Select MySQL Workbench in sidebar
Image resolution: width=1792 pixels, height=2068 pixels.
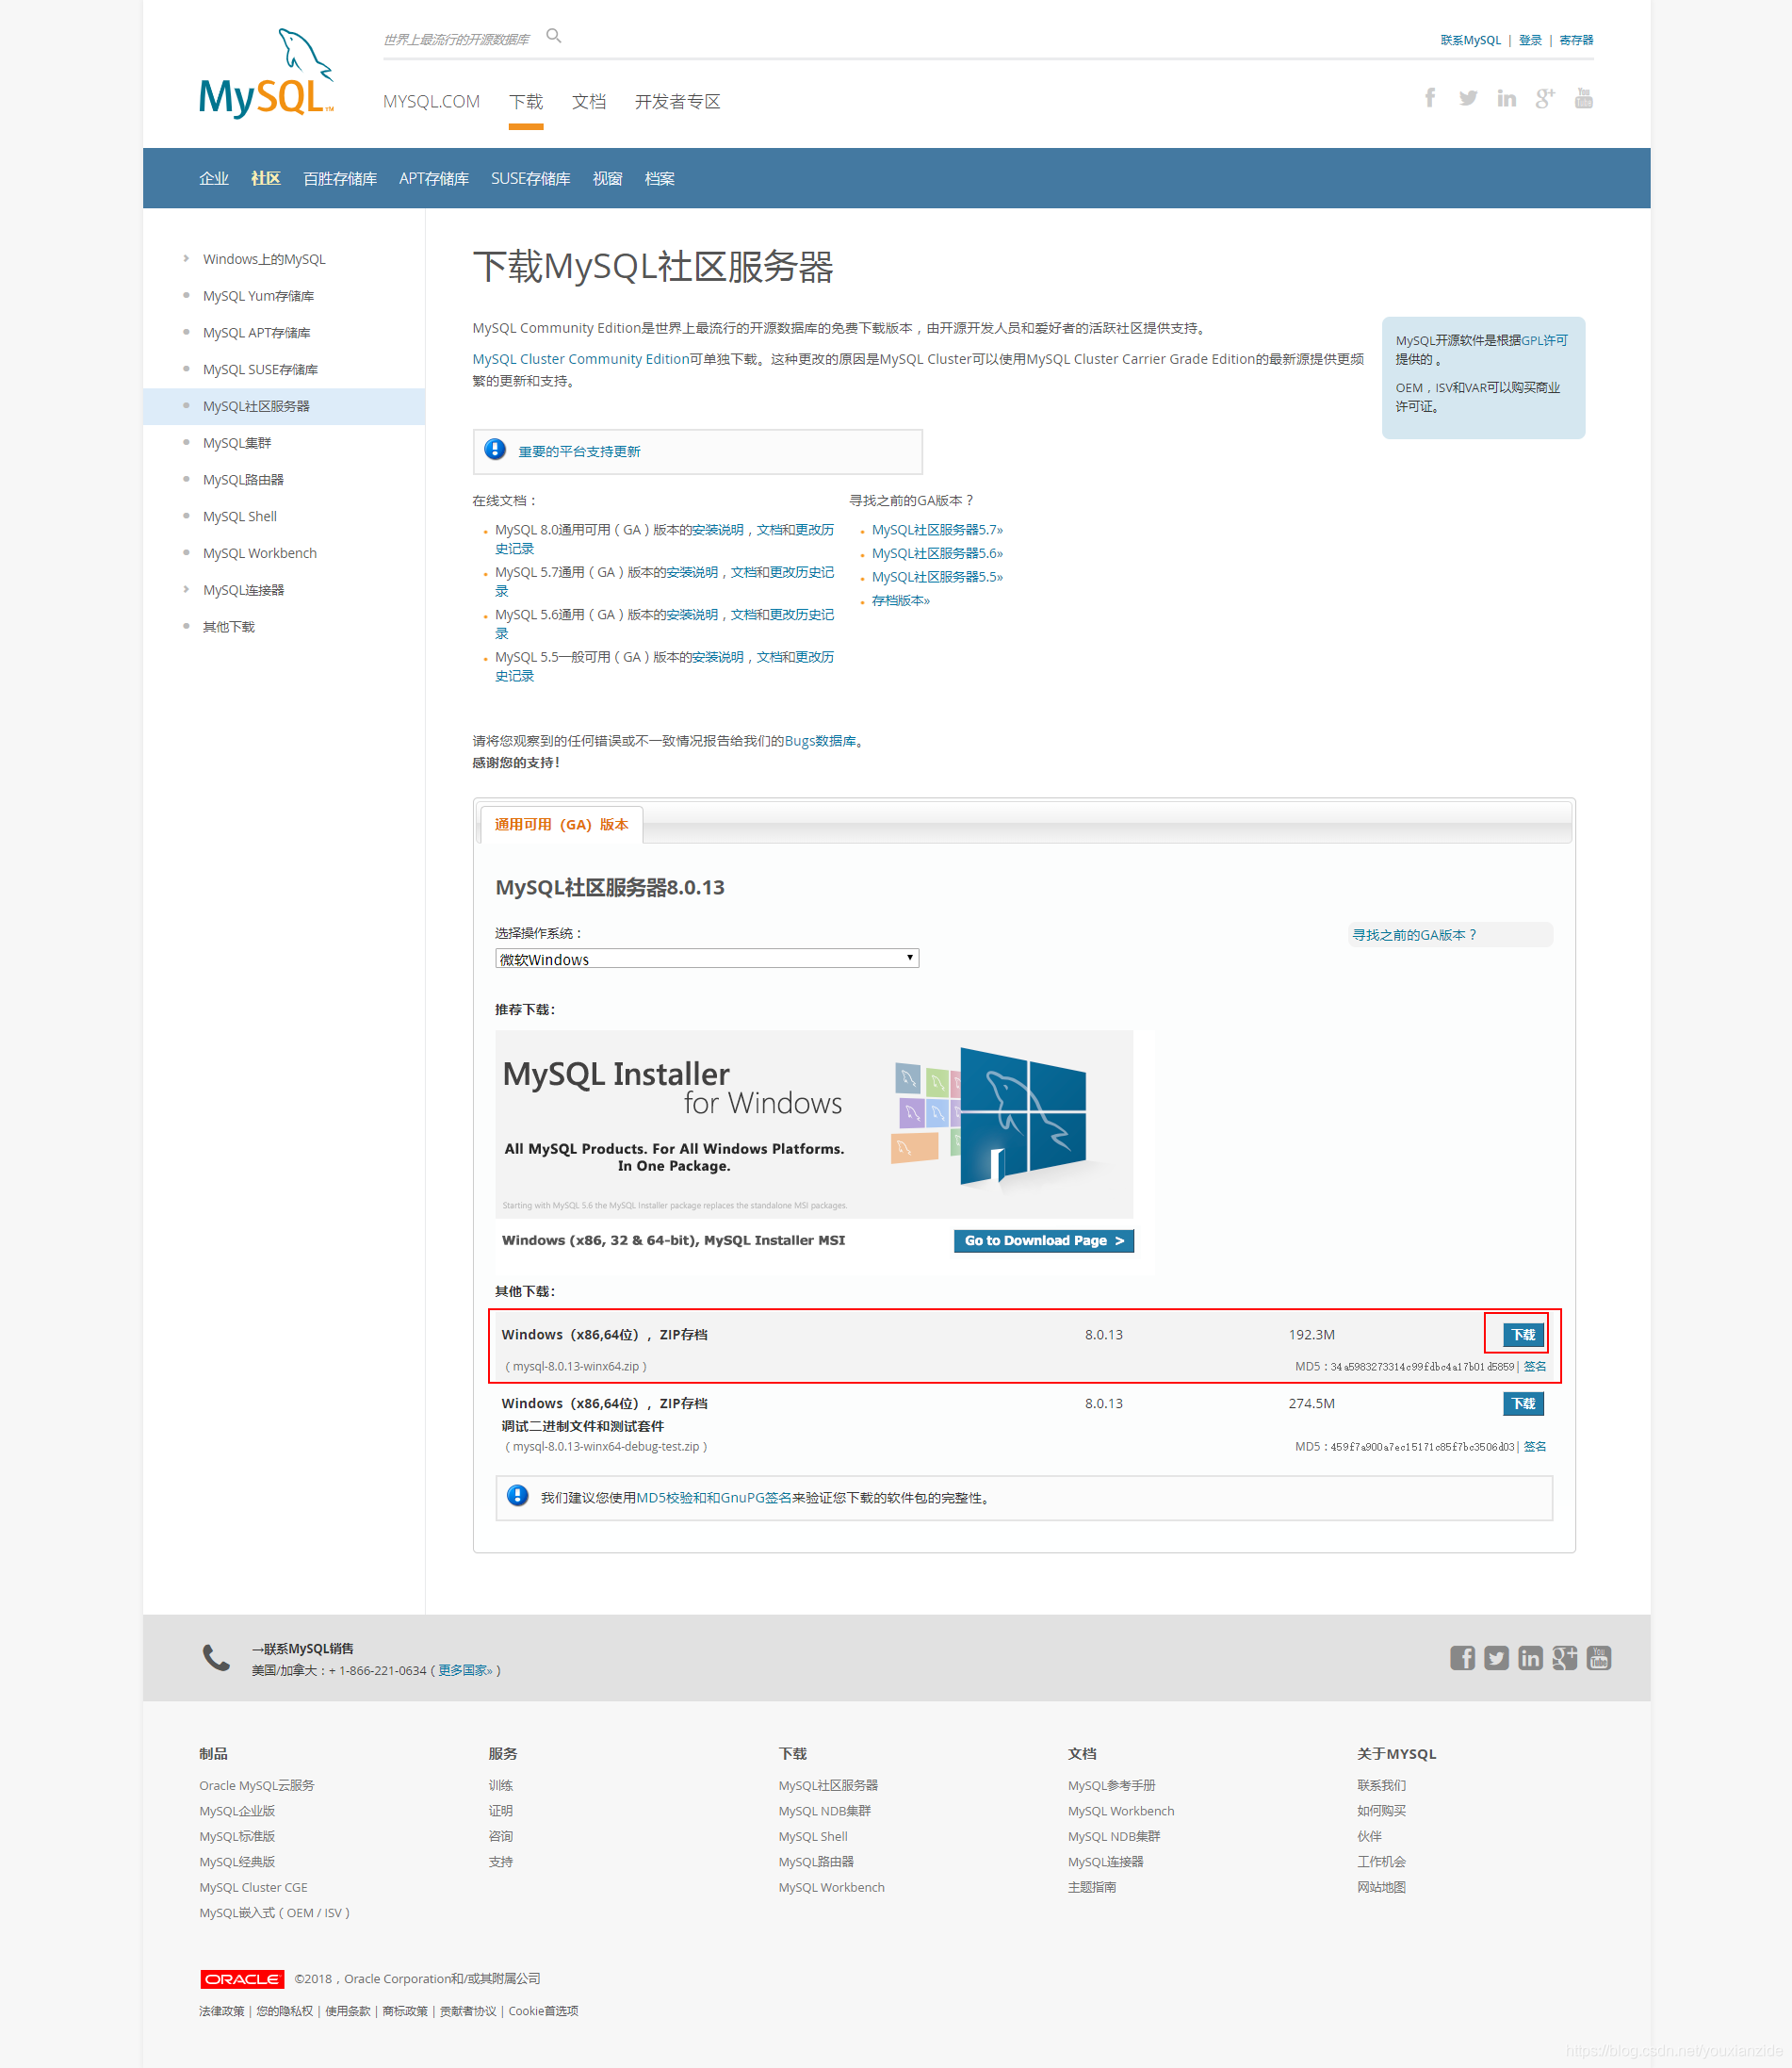260,553
